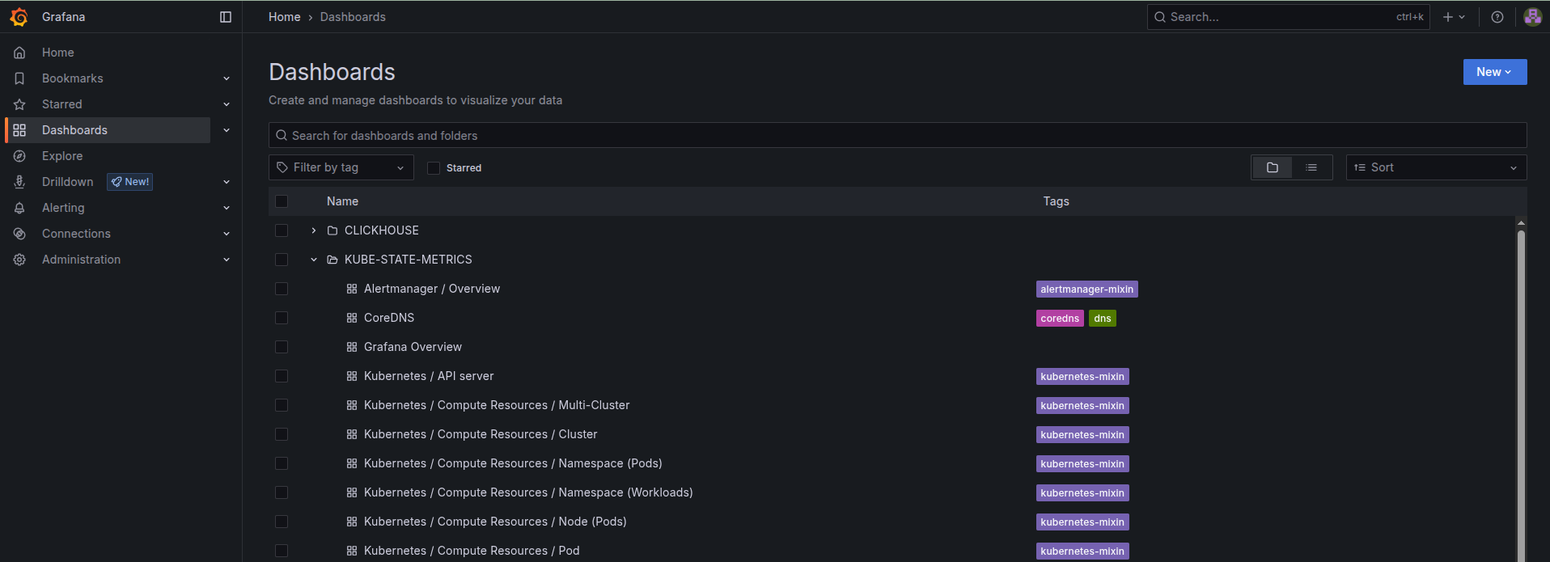This screenshot has height=562, width=1550.
Task: Open the help question mark icon
Action: pyautogui.click(x=1497, y=17)
